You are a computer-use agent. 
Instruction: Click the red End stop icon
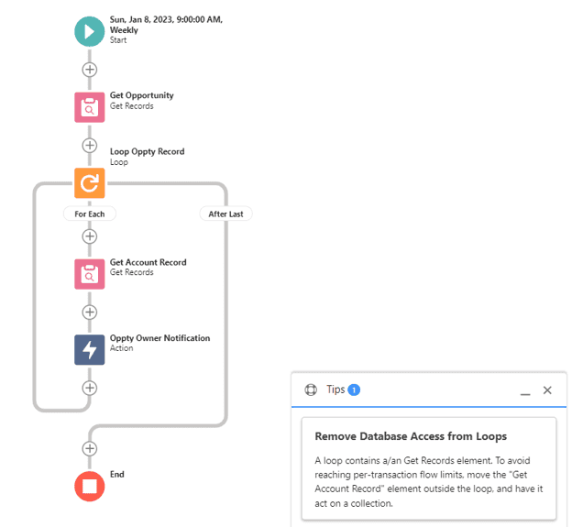(90, 486)
